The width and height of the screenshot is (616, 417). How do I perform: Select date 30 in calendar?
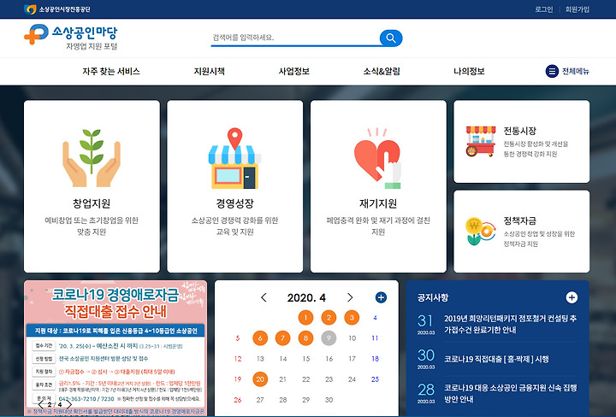pyautogui.click(x=329, y=400)
